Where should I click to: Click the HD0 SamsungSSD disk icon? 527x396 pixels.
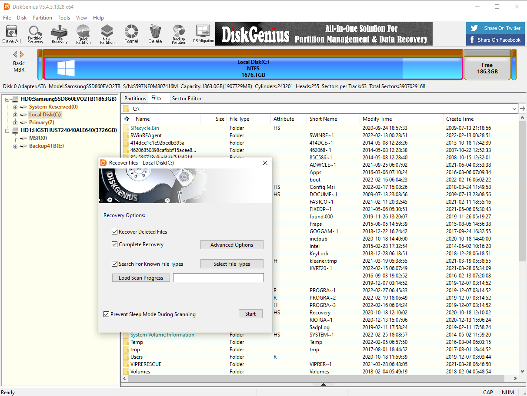pyautogui.click(x=15, y=99)
